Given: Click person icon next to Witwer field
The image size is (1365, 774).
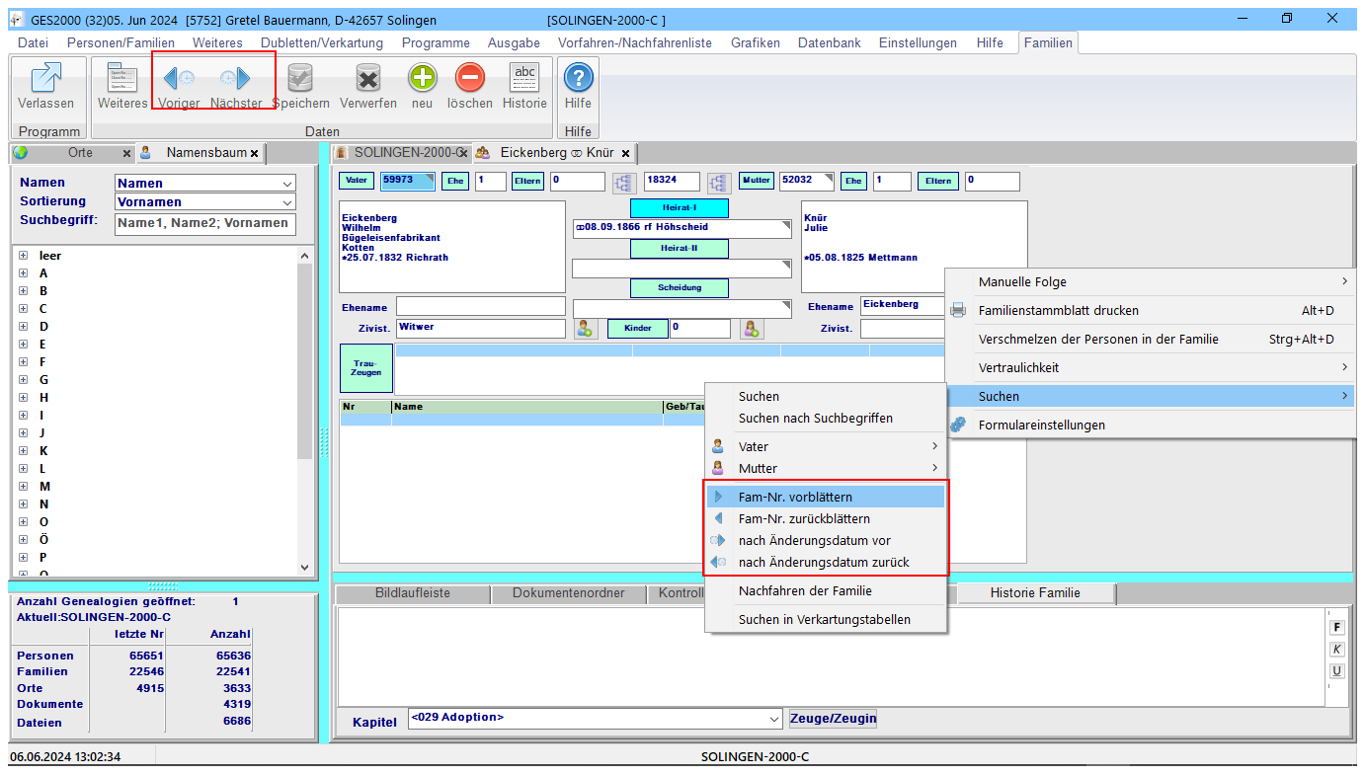Looking at the screenshot, I should [586, 329].
